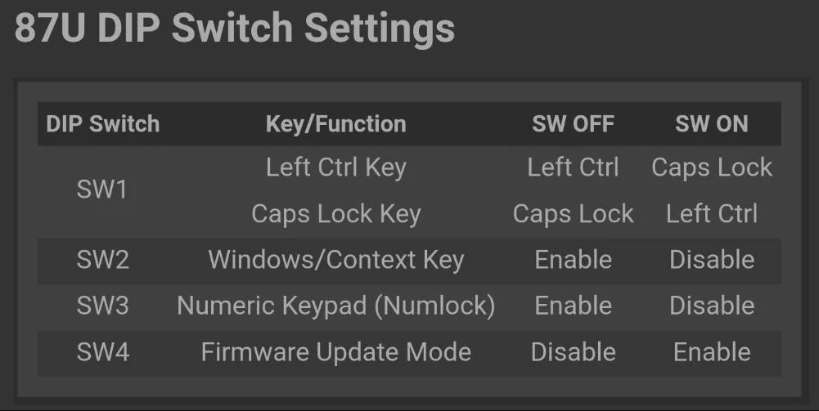Click Left Ctrl in the SW ON column
This screenshot has width=819, height=411.
pyautogui.click(x=712, y=214)
